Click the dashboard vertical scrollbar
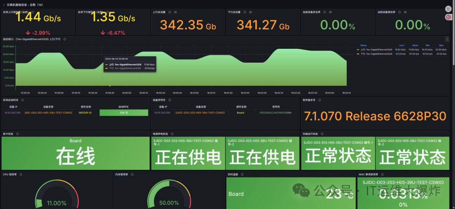This screenshot has height=209, width=455. point(453,33)
